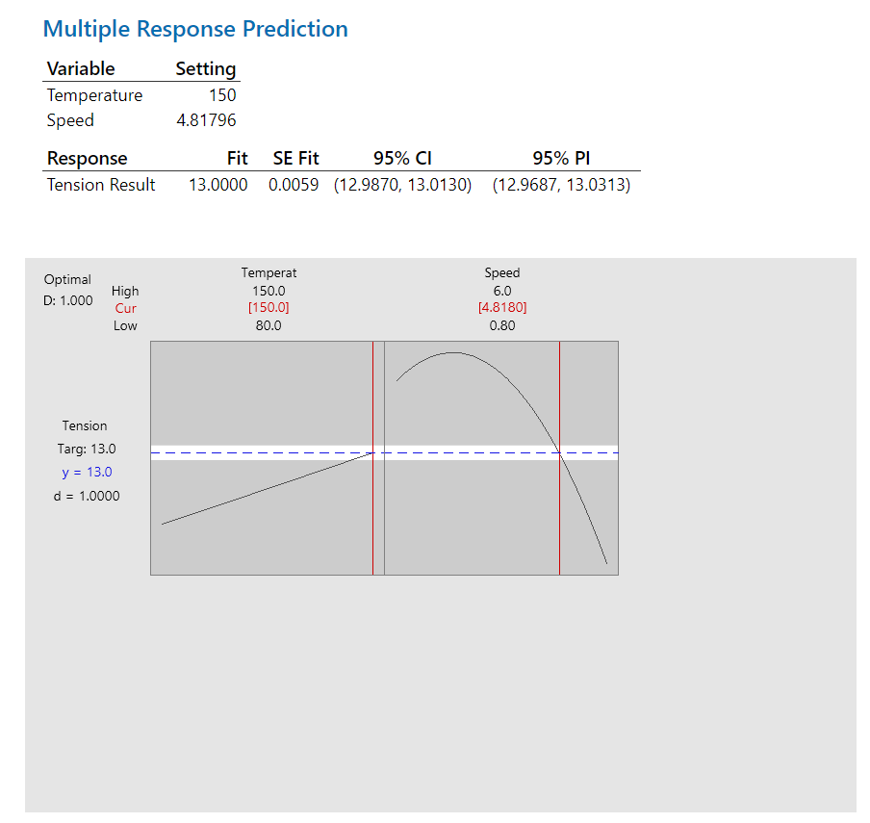Click the Temperat column header in plot
The height and width of the screenshot is (823, 870).
269,273
